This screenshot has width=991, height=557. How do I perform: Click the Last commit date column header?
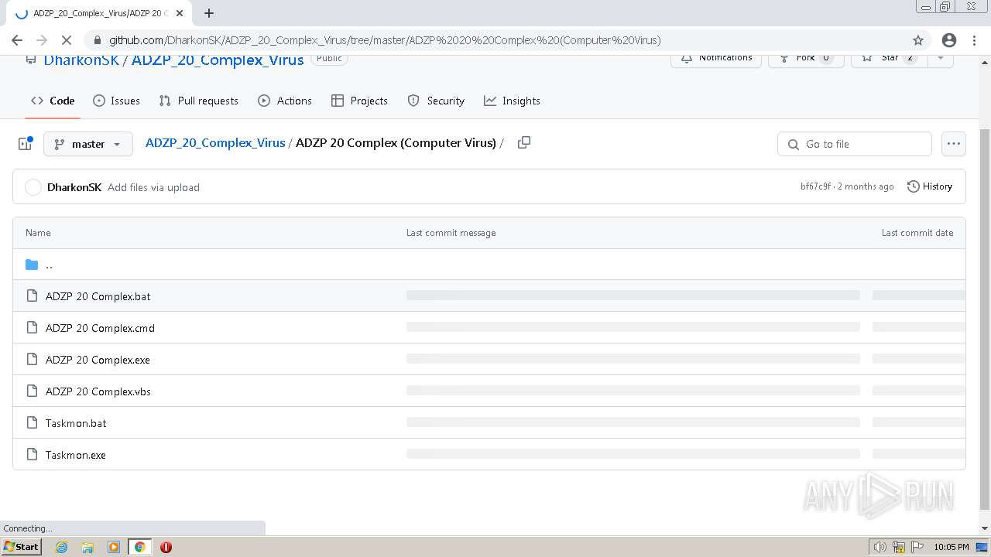917,233
